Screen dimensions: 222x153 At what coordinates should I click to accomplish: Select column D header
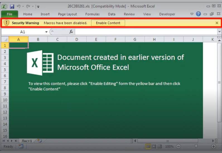coord(77,40)
